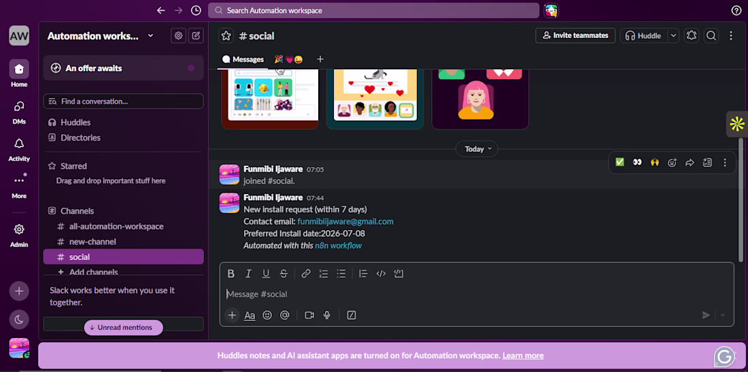The height and width of the screenshot is (372, 748).
Task: Save message for later icon
Action: 707,162
